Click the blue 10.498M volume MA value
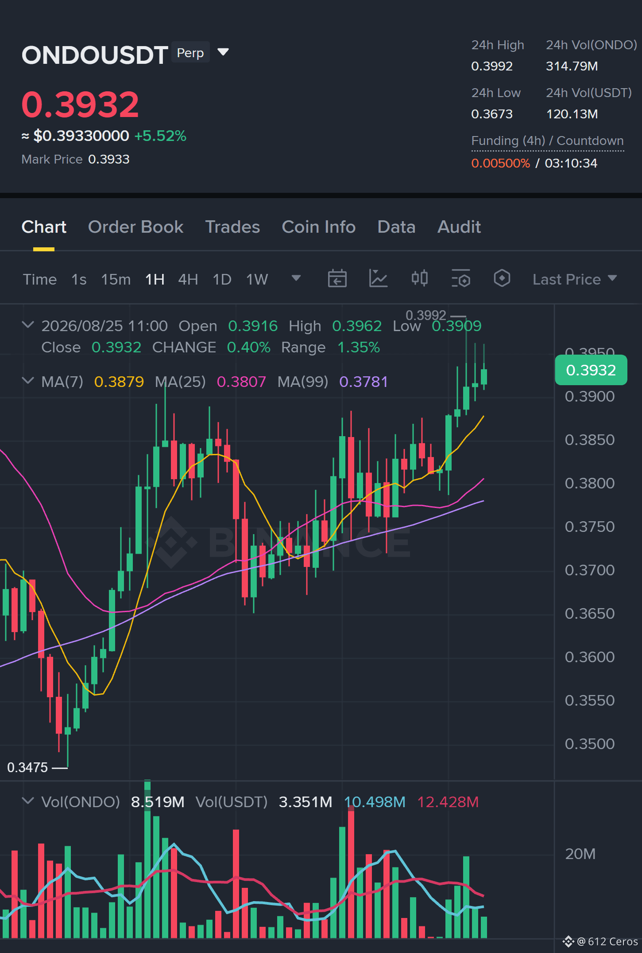The image size is (642, 953). point(375,802)
